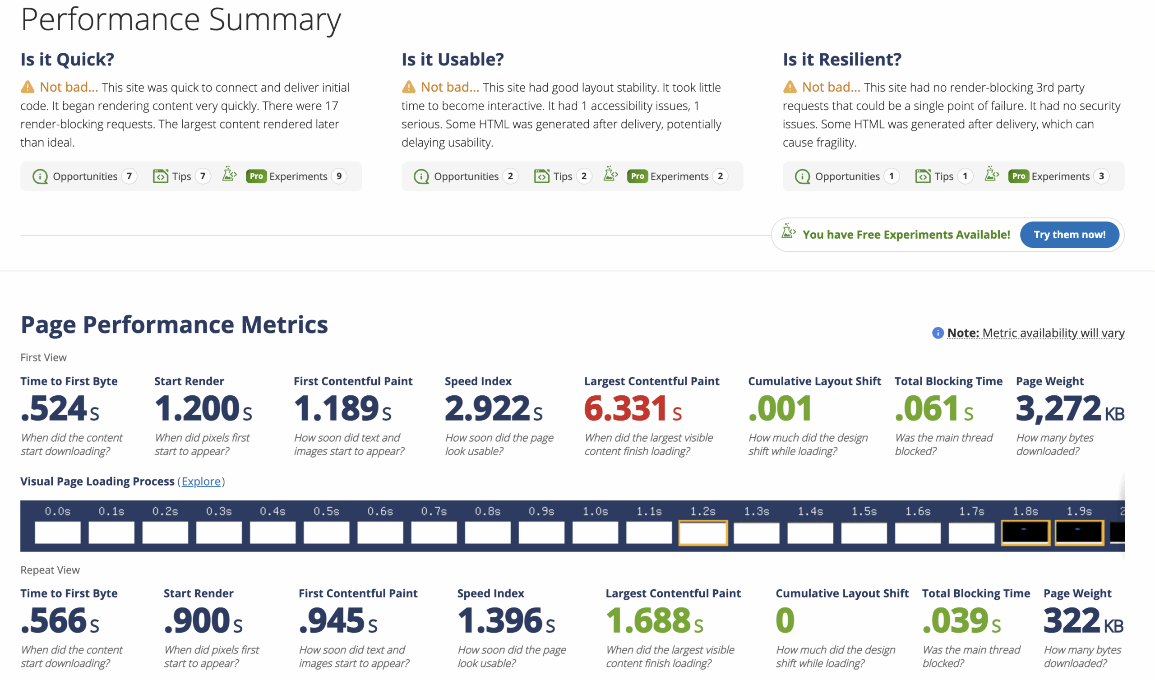The width and height of the screenshot is (1155, 680).
Task: Click the Pro badge next to Resilient Experiments
Action: coord(1018,176)
